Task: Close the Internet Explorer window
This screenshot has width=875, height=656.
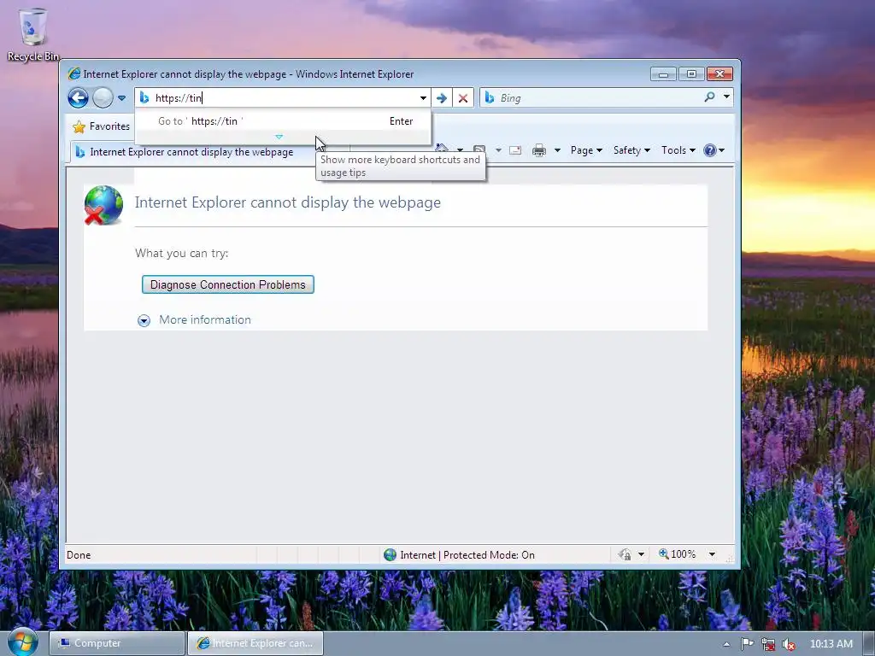Action: click(x=719, y=74)
